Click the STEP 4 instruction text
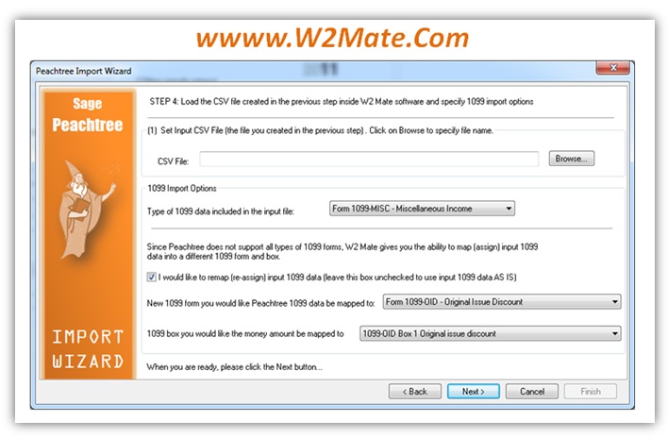 342,101
